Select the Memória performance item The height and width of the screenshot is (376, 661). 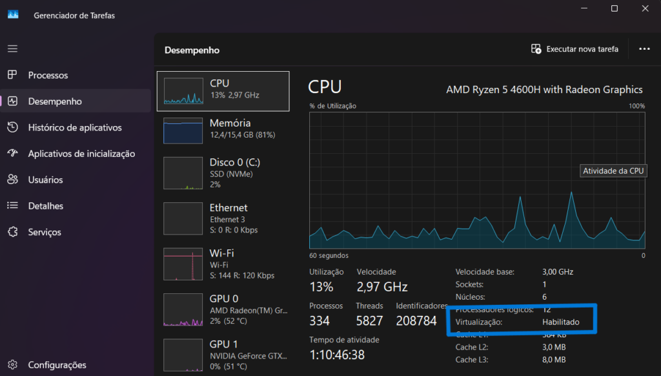(223, 129)
